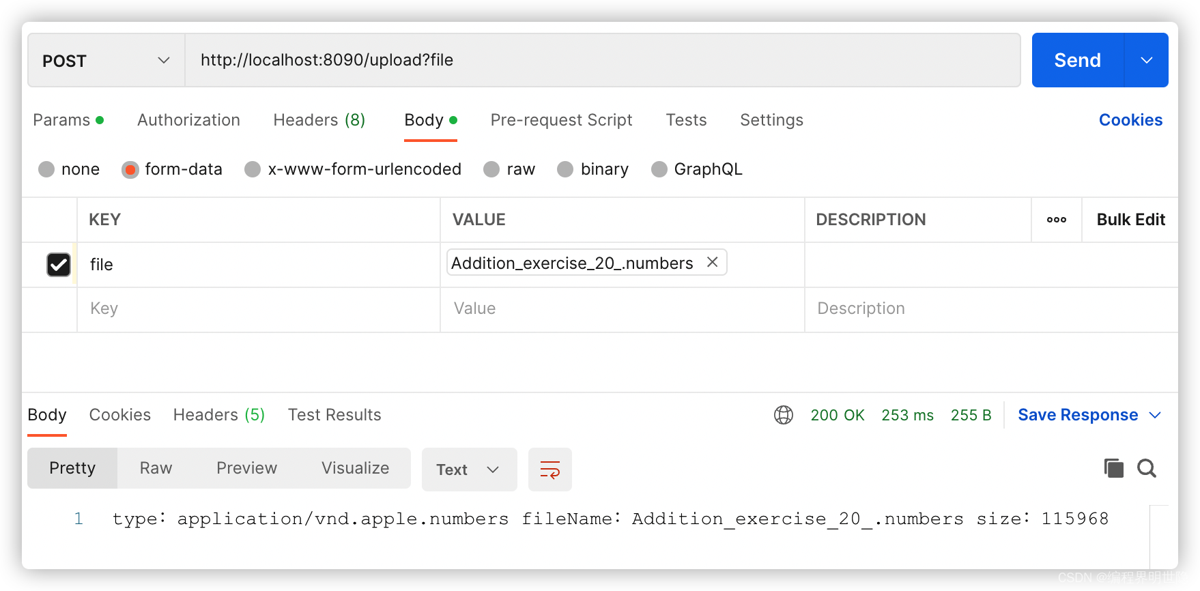Switch the response view to Raw

(x=156, y=468)
